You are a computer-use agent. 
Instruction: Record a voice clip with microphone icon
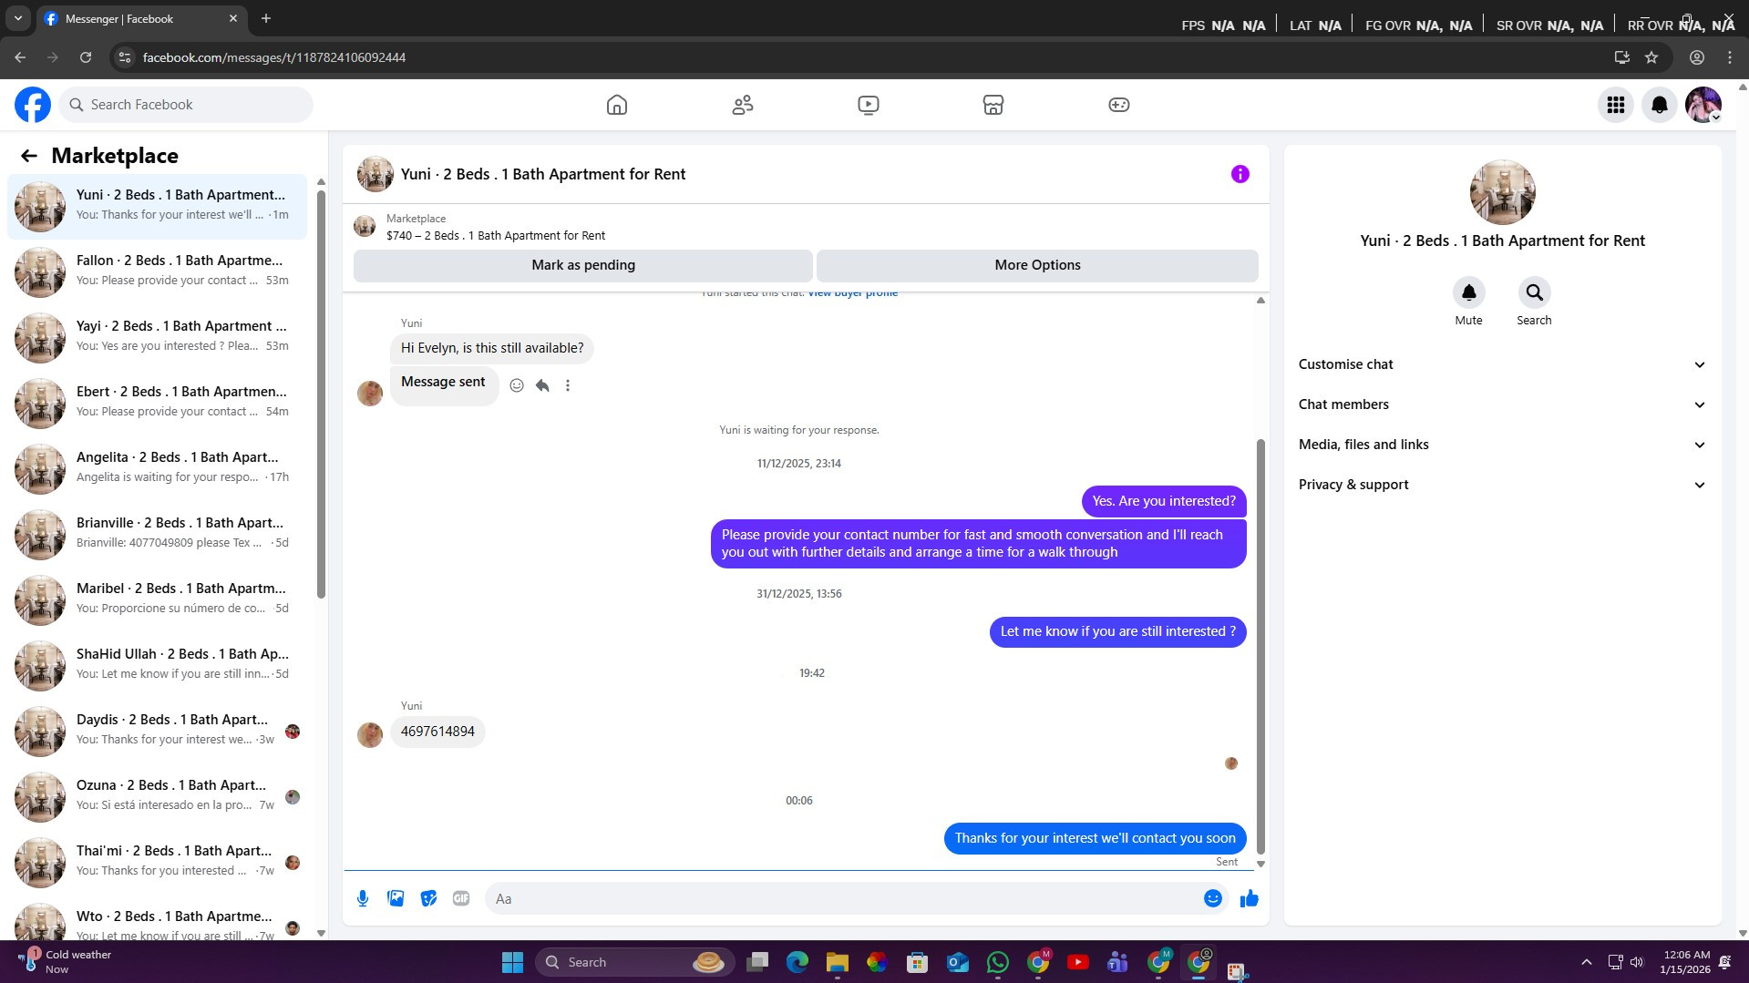pyautogui.click(x=363, y=898)
